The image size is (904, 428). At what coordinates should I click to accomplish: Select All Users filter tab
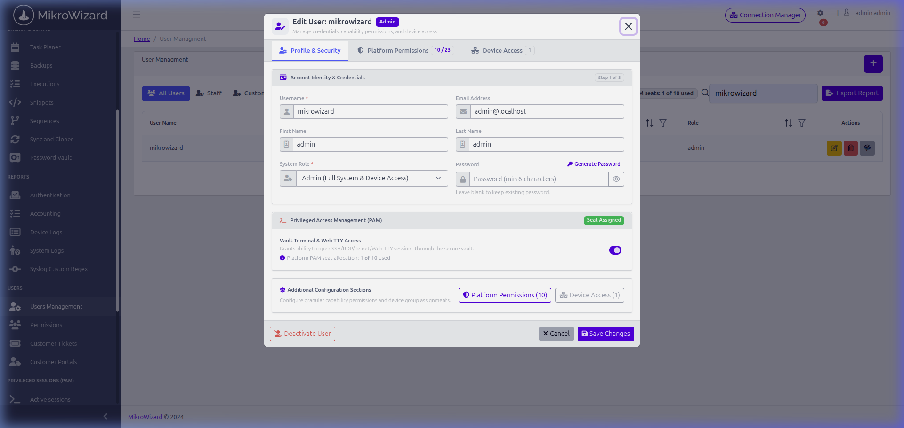click(166, 93)
